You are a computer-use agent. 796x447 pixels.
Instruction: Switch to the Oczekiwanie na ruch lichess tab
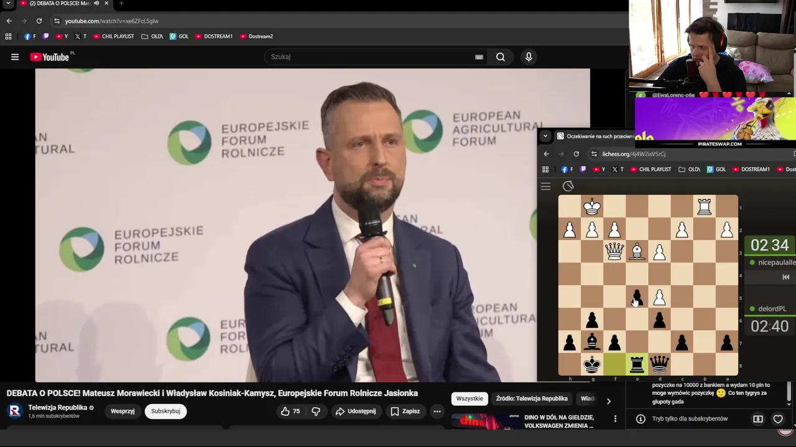(595, 136)
